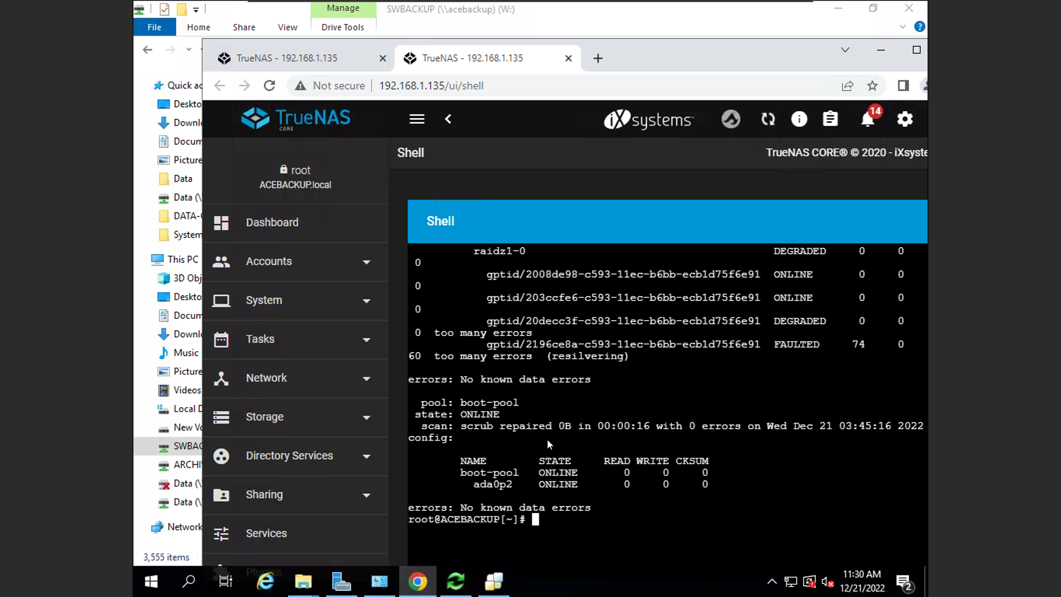Open the task manager clipboard icon
This screenshot has height=597, width=1061.
coord(830,119)
